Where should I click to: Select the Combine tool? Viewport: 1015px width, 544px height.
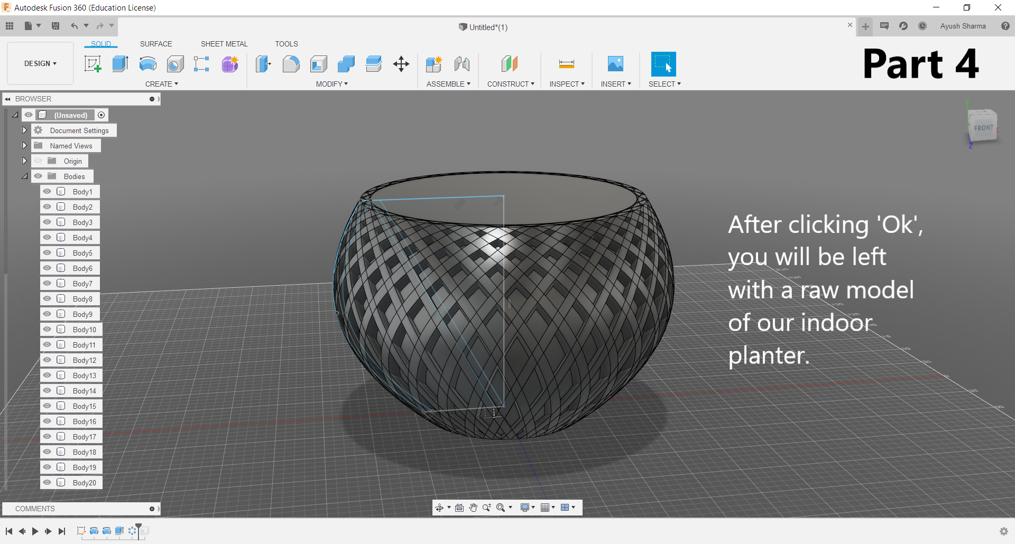click(x=346, y=64)
